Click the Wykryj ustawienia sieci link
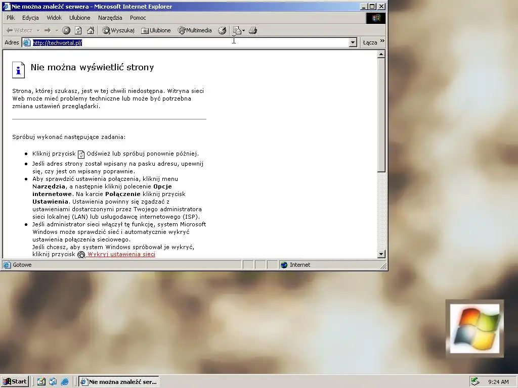The height and width of the screenshot is (388, 518). tap(121, 254)
